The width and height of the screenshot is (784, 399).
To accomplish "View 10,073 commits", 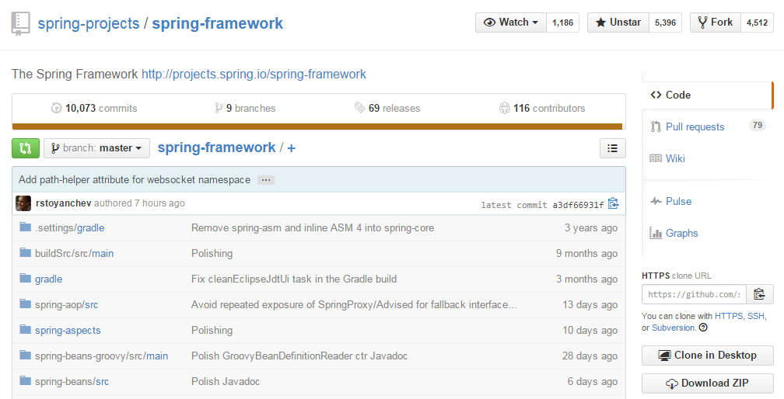I will (94, 108).
